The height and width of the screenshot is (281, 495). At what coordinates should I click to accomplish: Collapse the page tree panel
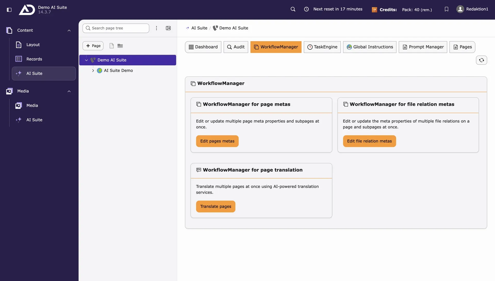click(168, 28)
